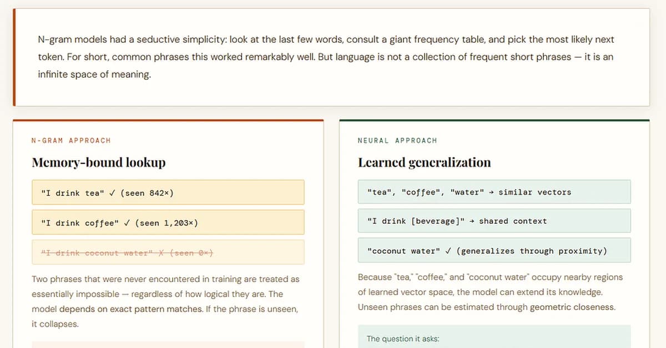
Task: Toggle the "I drink tea" frequency card
Action: [x=168, y=192]
